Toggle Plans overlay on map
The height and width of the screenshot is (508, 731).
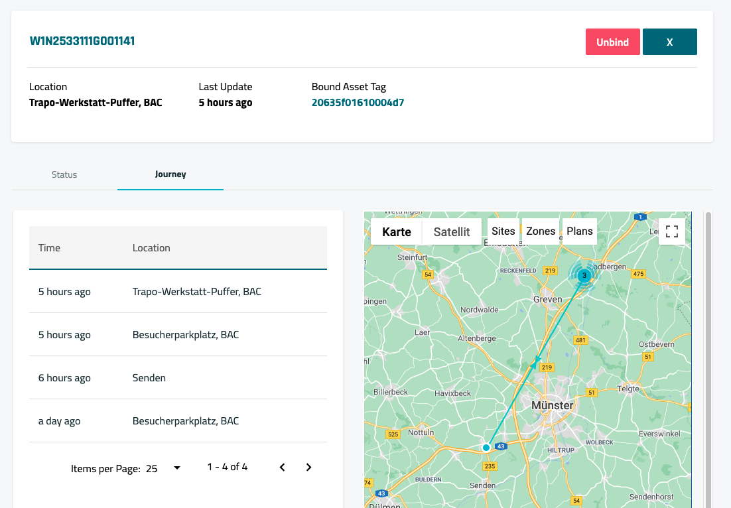[579, 231]
